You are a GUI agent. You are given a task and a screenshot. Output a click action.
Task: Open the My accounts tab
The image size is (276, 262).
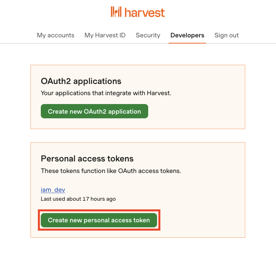tap(55, 35)
